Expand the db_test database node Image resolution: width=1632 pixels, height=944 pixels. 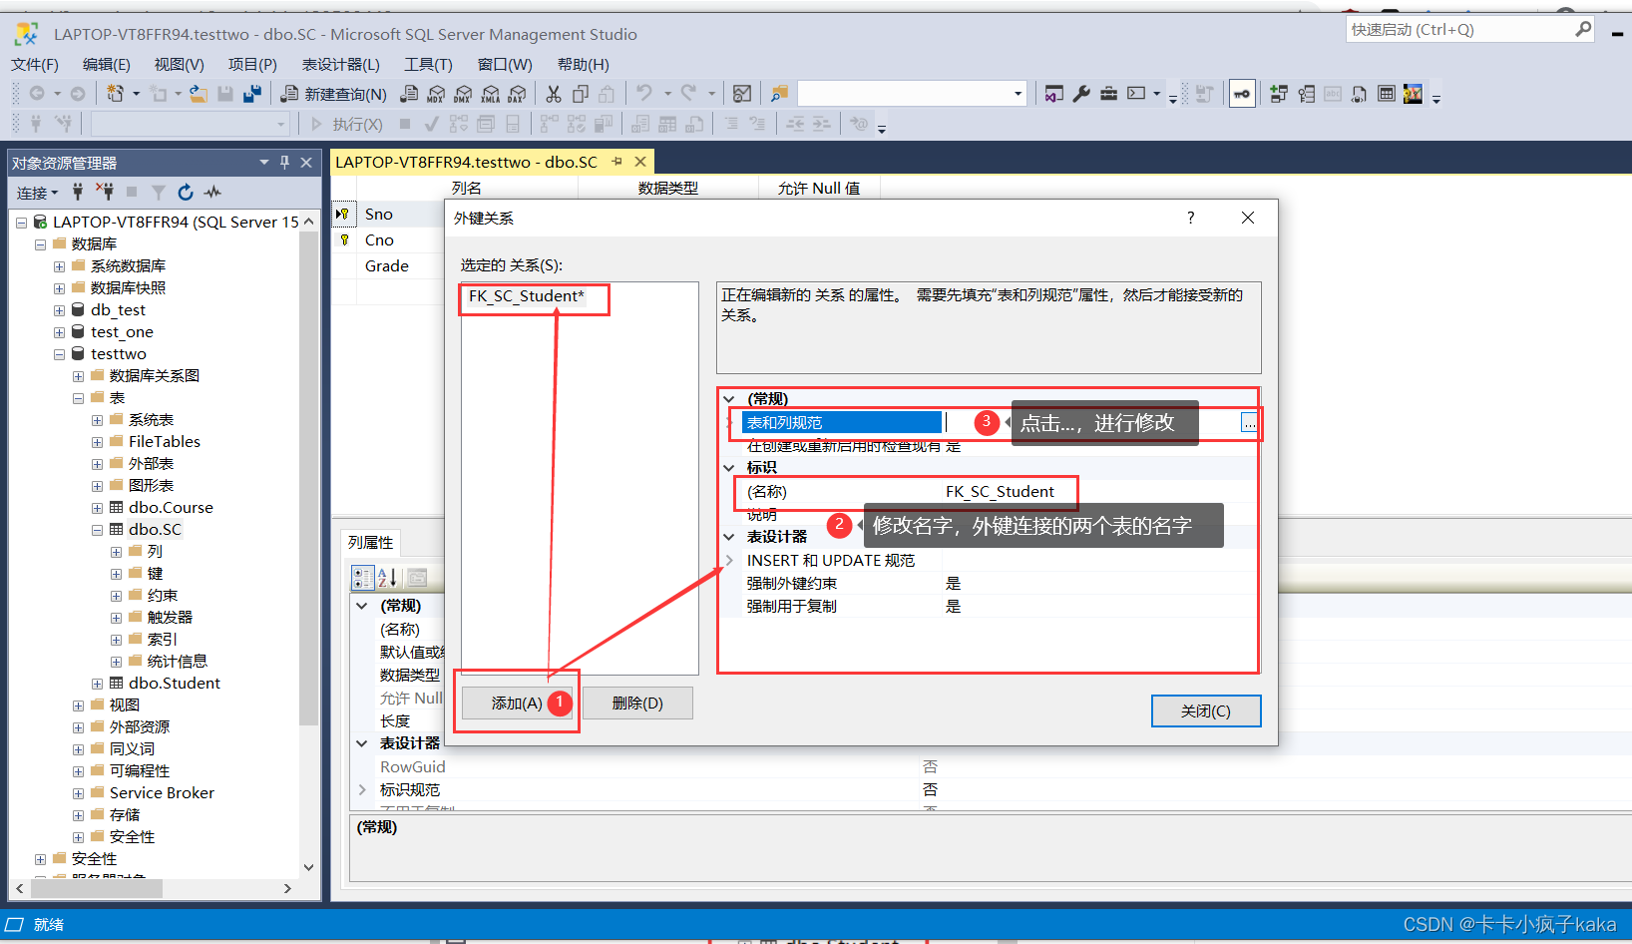[x=59, y=310]
